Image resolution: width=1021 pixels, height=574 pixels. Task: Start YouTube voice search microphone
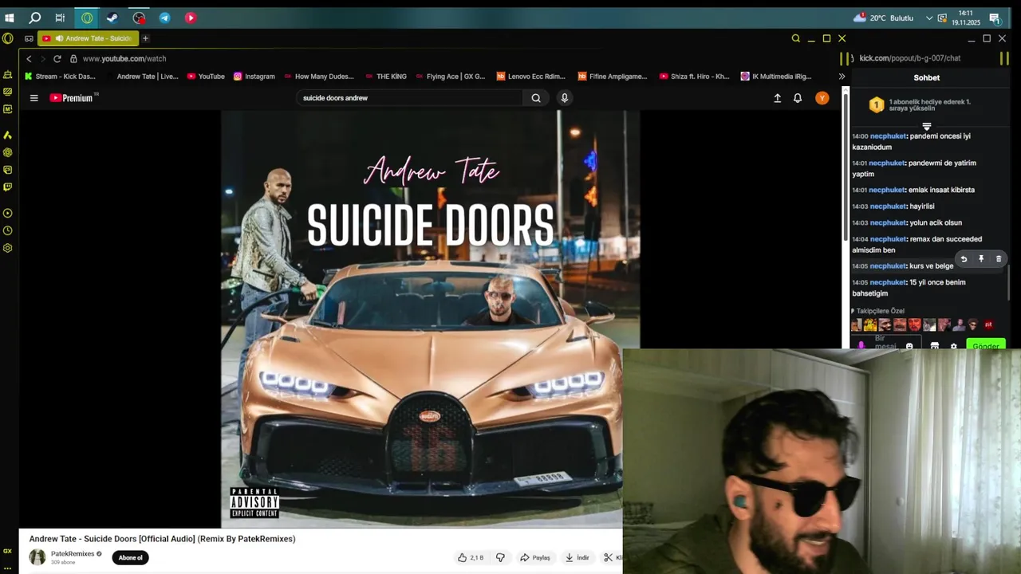coord(565,98)
